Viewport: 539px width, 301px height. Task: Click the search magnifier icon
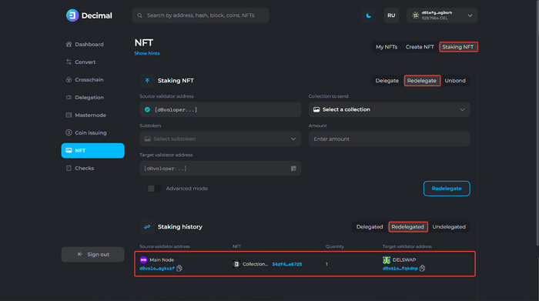click(x=139, y=15)
